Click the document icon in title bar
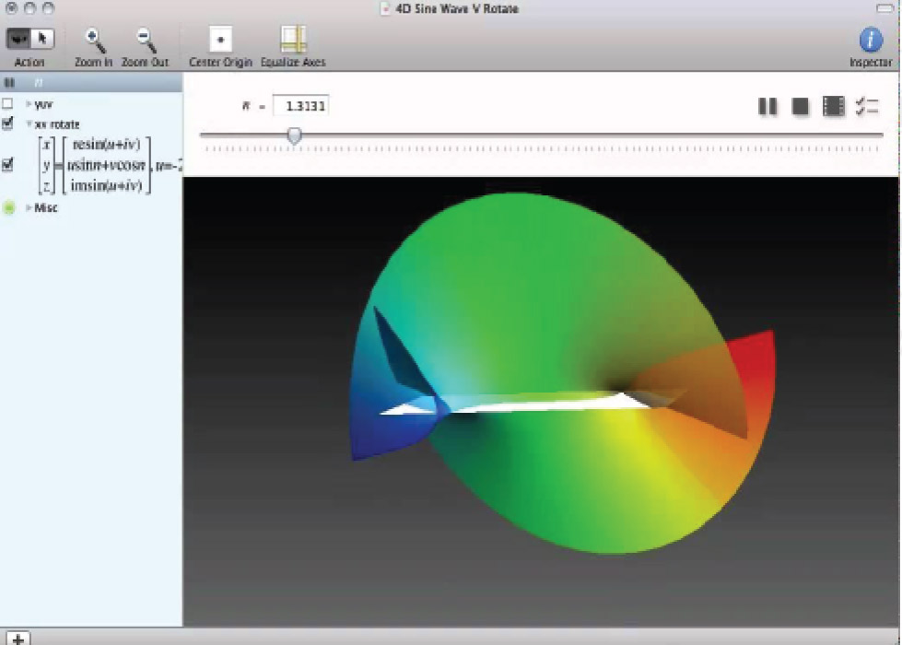 pyautogui.click(x=385, y=8)
